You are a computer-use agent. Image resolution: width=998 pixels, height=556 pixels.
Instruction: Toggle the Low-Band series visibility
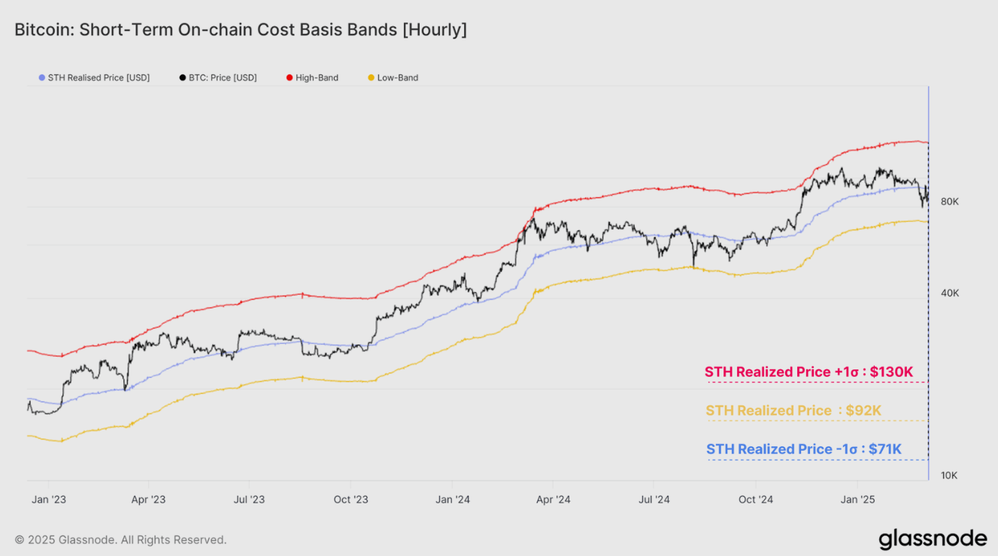coord(393,77)
